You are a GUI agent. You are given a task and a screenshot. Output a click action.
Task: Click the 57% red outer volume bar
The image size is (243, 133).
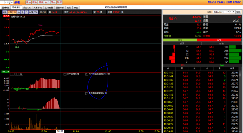(x=219, y=40)
